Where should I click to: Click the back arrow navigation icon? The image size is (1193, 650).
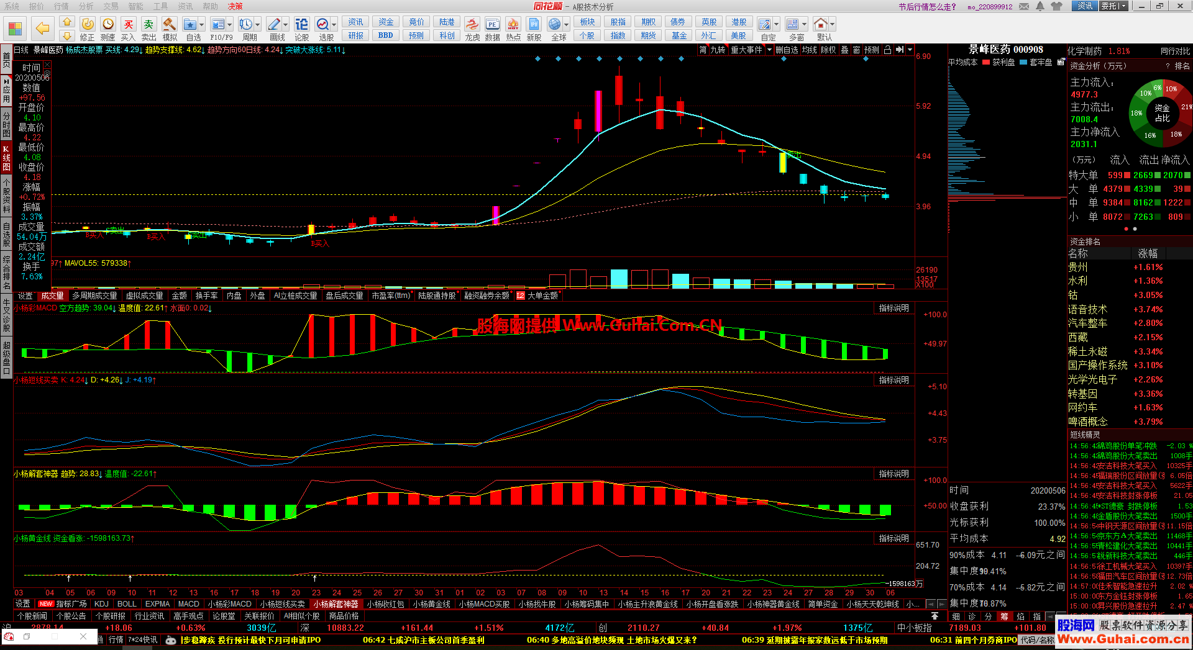(42, 28)
